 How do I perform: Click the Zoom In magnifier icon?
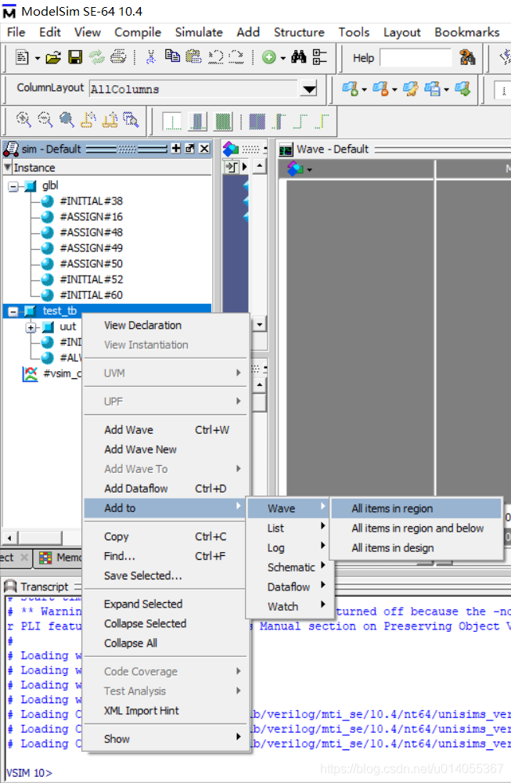pyautogui.click(x=23, y=119)
